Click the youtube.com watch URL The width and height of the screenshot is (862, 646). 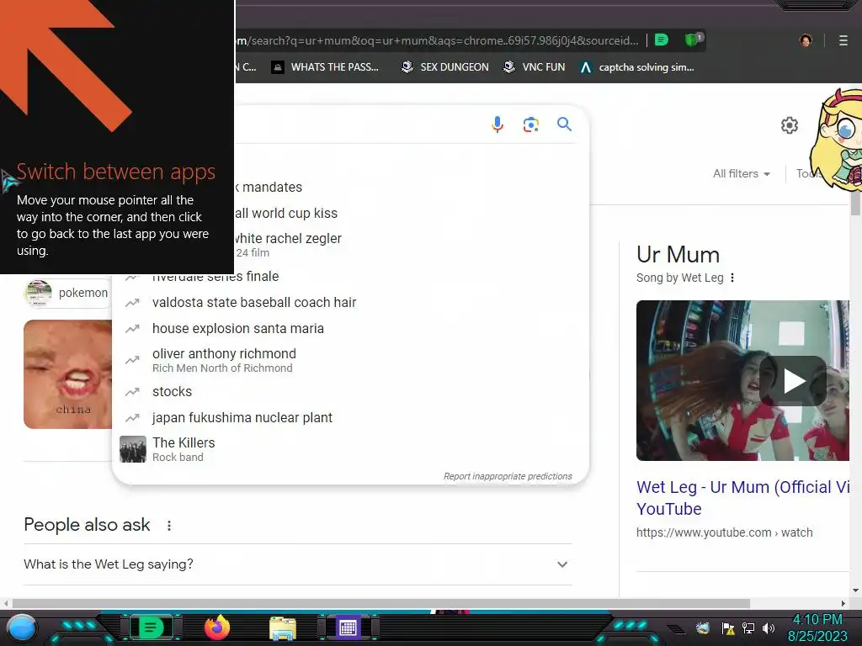725,532
